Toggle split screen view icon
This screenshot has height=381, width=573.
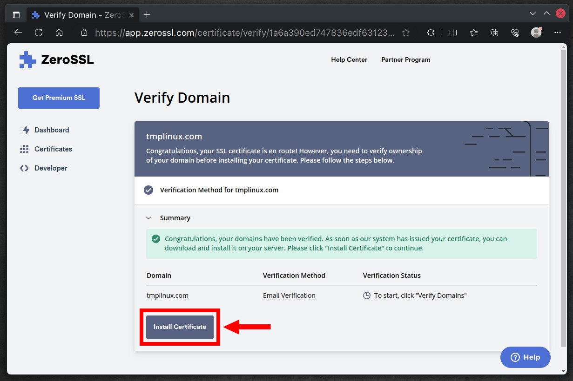click(x=453, y=33)
